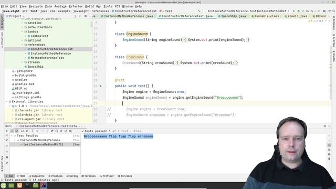Expand the streams package
This screenshot has height=189, width=336.
(22, 62)
